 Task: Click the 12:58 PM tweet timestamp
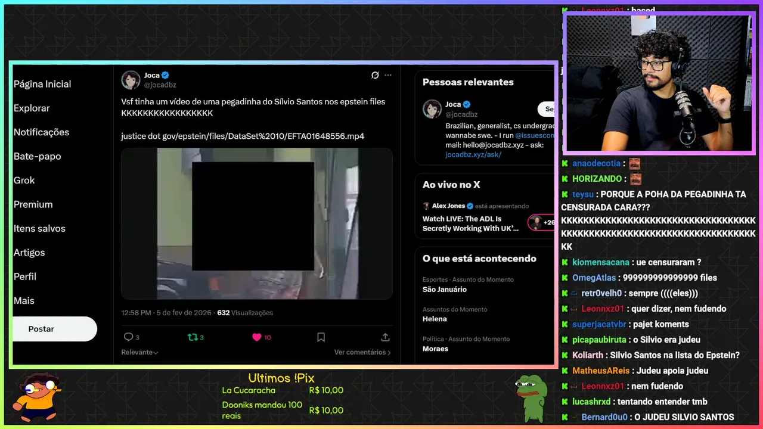click(166, 313)
